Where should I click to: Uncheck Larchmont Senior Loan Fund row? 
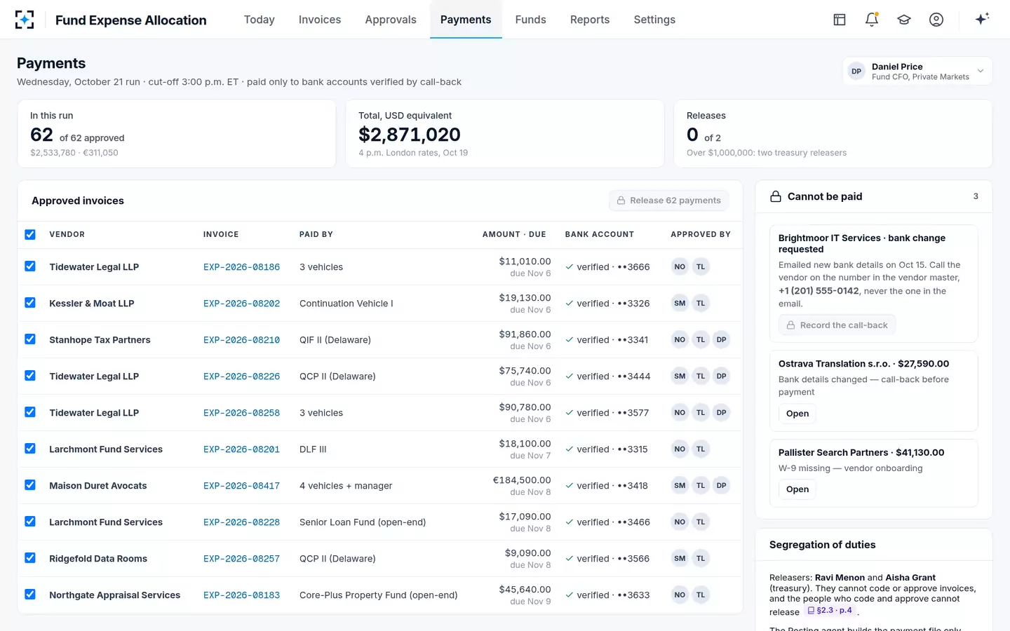pos(30,522)
